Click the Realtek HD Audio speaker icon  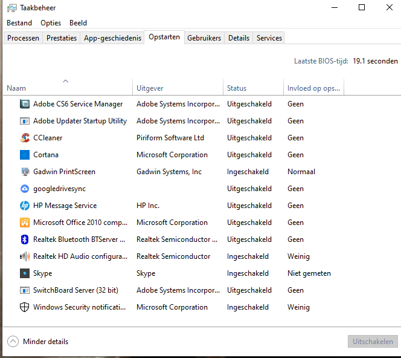point(25,256)
